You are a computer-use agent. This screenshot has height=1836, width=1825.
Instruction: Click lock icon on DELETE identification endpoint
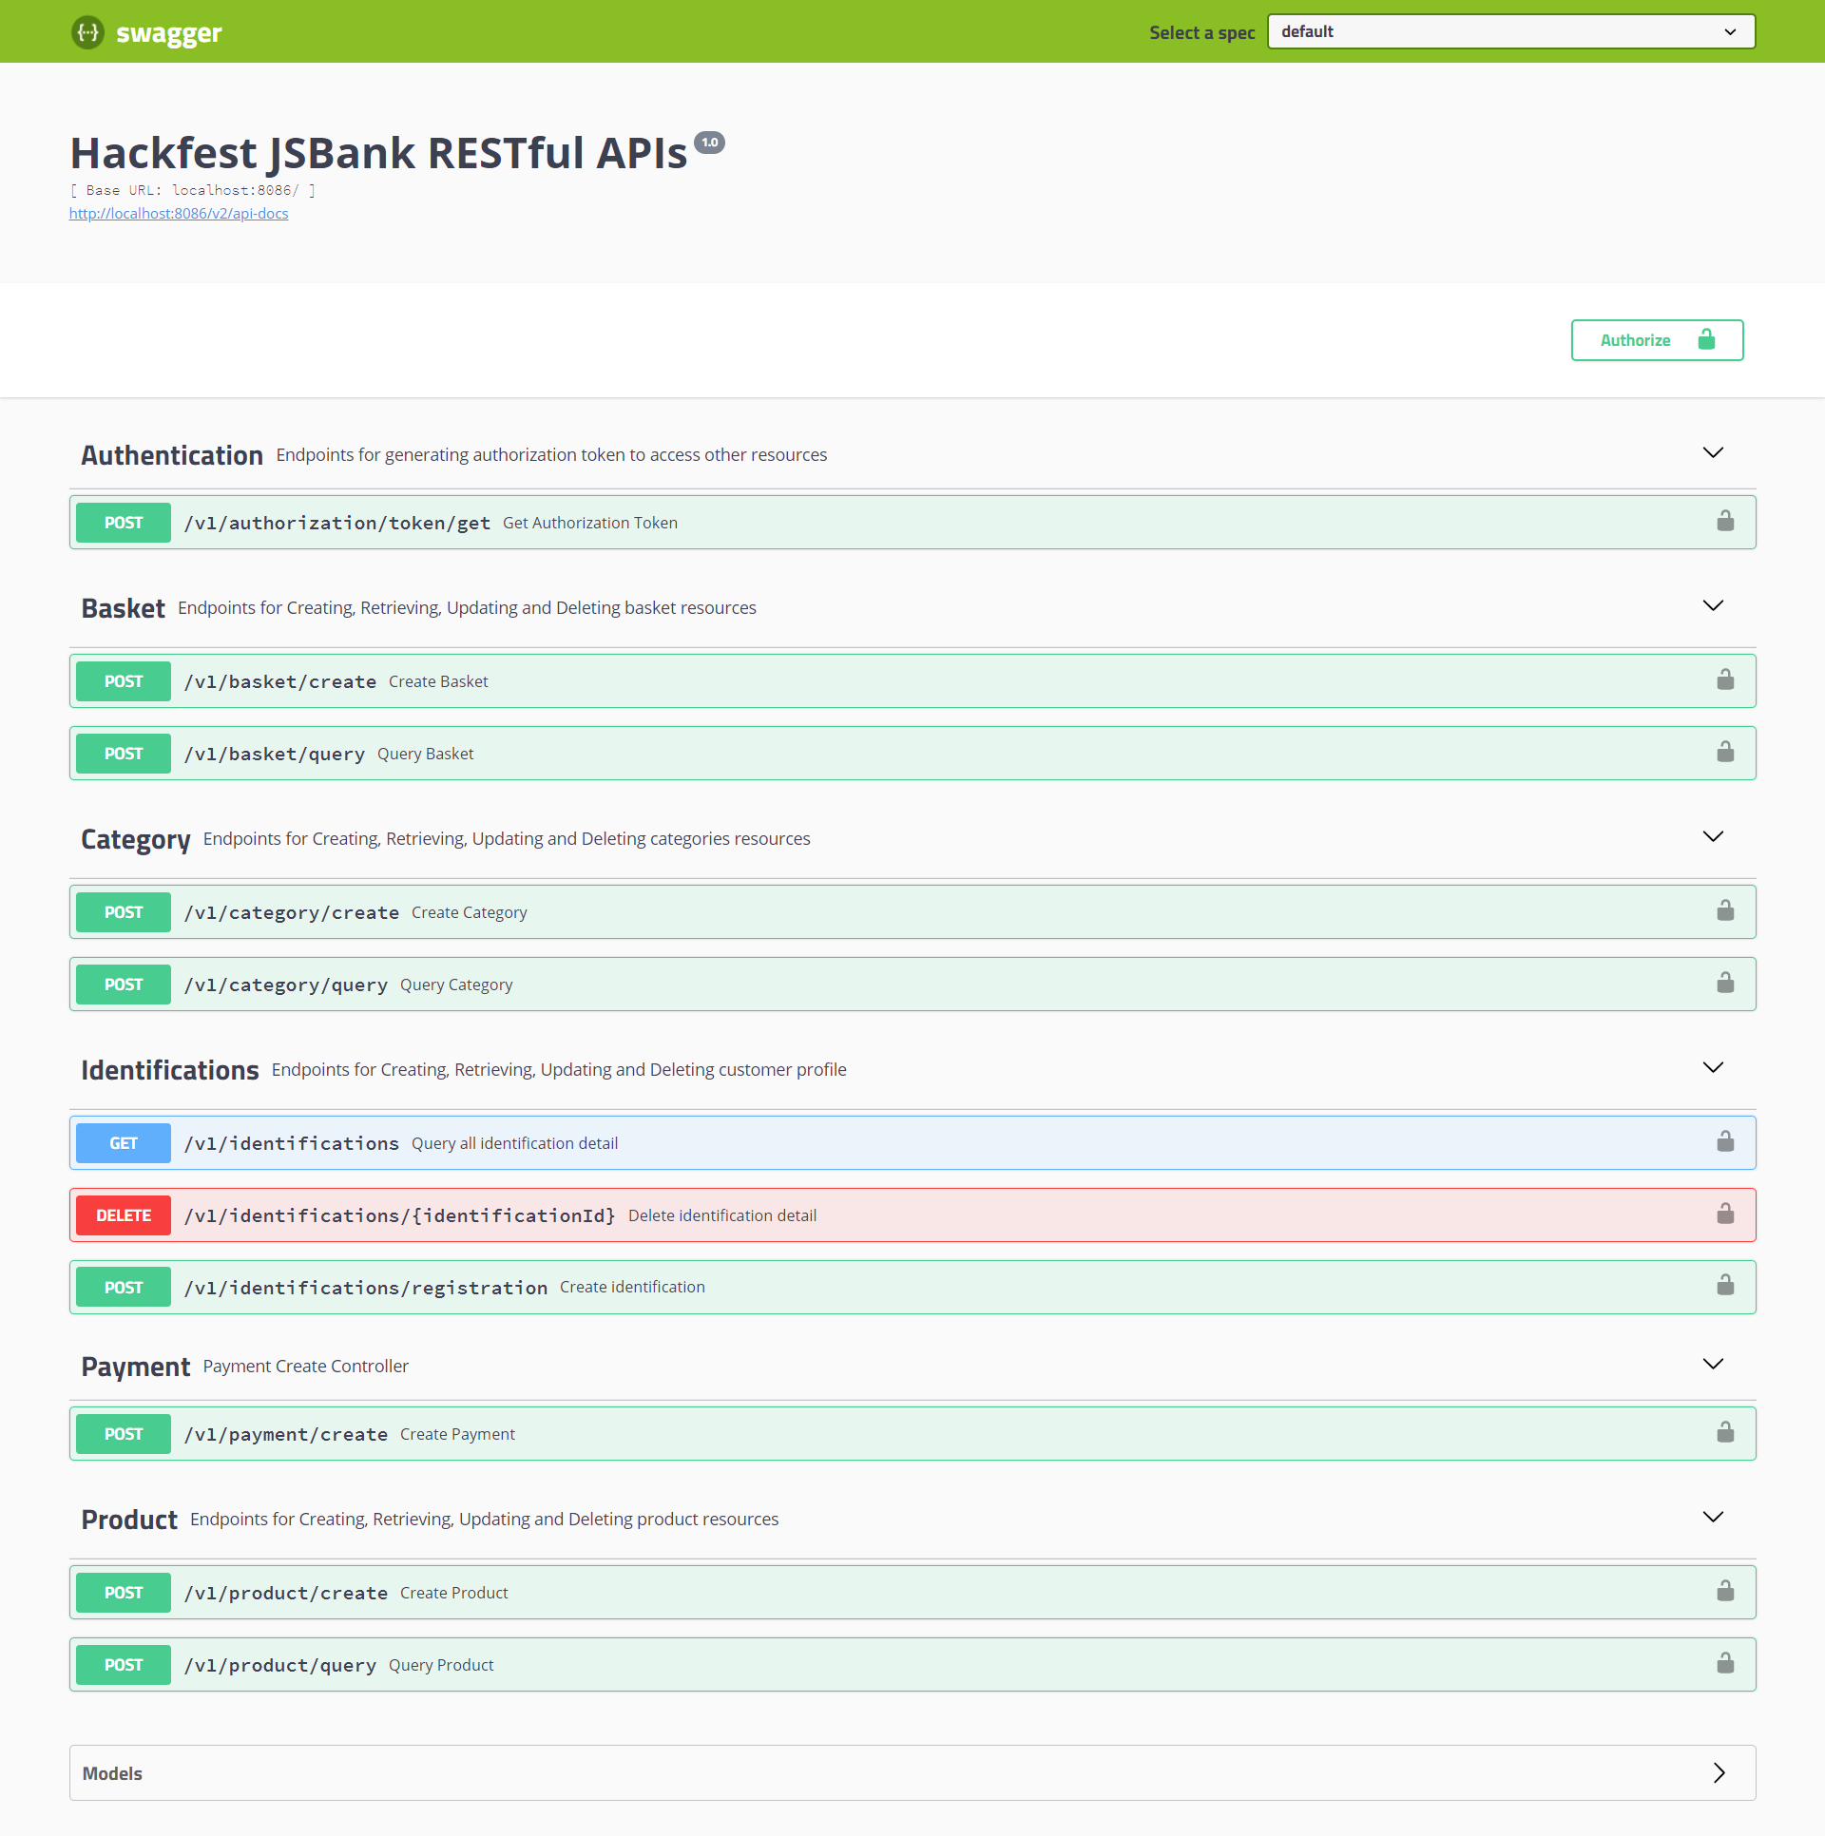(1725, 1214)
